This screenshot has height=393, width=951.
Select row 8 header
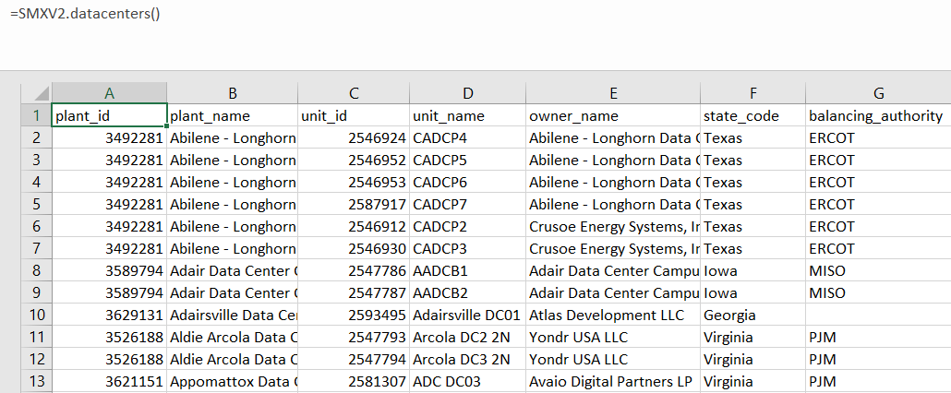click(36, 270)
